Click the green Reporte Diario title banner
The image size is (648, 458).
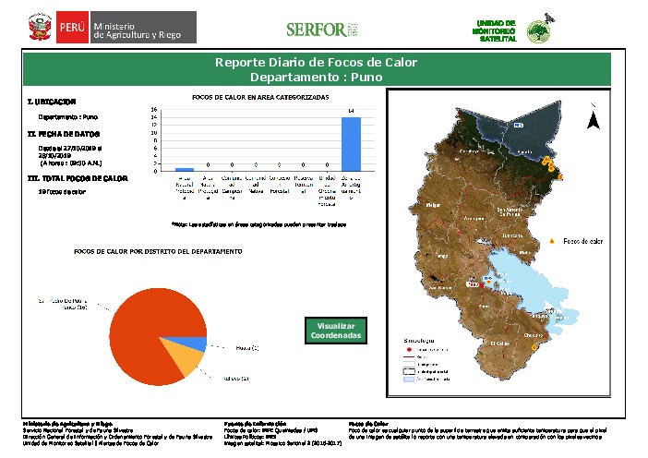pos(316,70)
